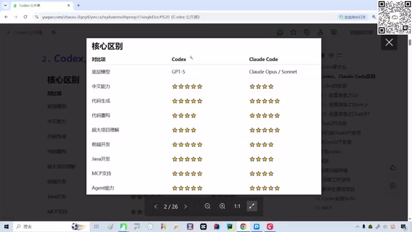Click the 在应用中打开 button in the address bar
The width and height of the screenshot is (412, 232).
352,17
